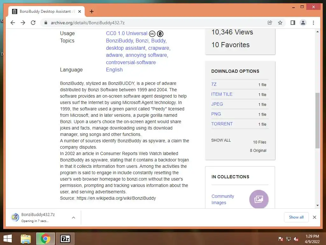Click the BonziBuddy432.7z download item
Screen dimensions: 326x245
point(38,218)
